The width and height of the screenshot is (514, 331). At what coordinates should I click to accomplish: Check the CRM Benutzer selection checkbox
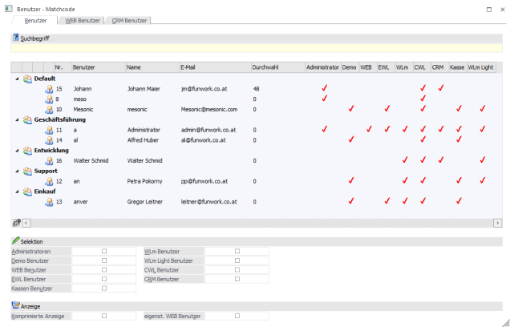pyautogui.click(x=237, y=279)
